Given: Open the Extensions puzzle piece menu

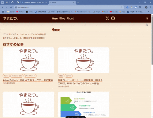Looking at the screenshot, I should [140, 7].
